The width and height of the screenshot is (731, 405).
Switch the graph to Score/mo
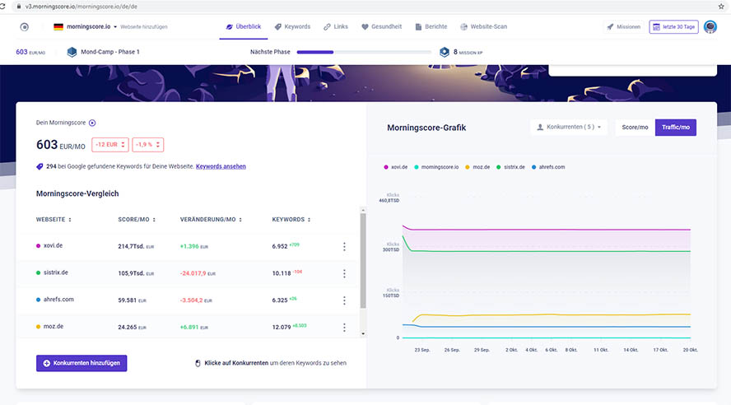click(635, 128)
